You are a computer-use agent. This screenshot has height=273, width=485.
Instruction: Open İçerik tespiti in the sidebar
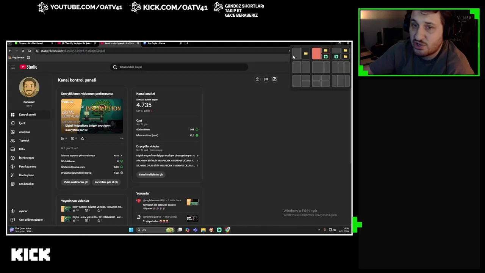29,158
